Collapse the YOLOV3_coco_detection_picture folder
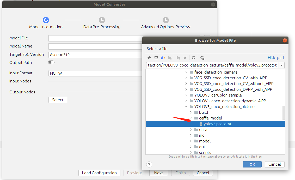 pyautogui.click(x=186, y=107)
